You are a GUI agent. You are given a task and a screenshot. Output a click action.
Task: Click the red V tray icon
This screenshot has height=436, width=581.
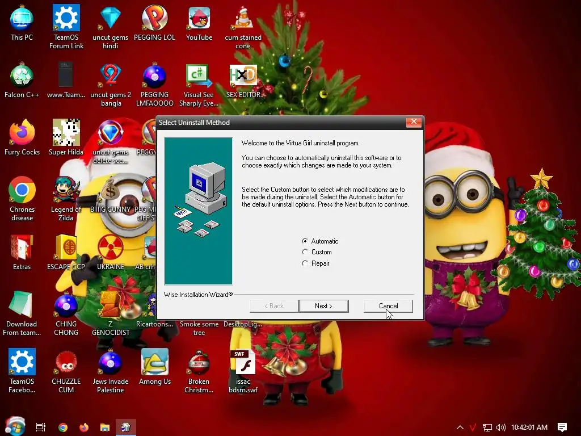pos(473,427)
